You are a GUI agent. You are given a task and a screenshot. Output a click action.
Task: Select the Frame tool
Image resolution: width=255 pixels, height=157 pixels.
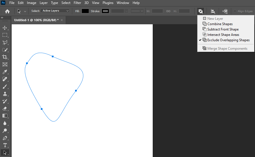pos(5,64)
